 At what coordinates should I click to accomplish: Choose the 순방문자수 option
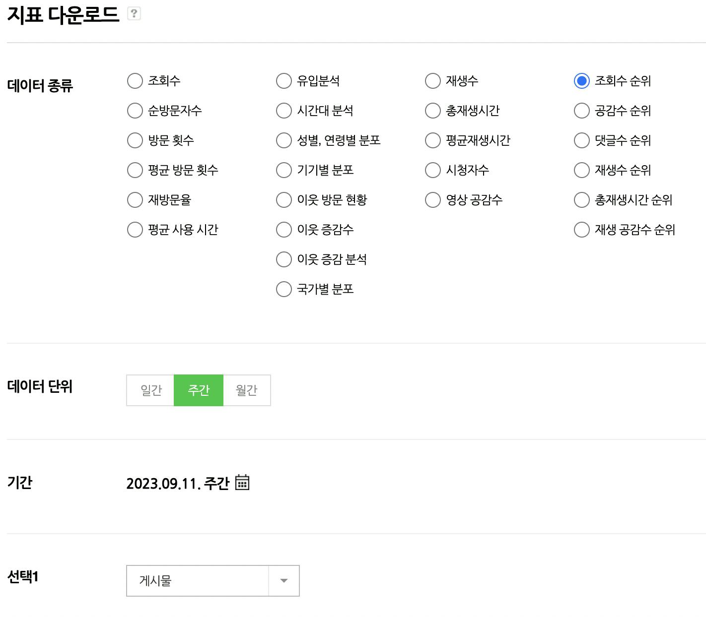135,111
